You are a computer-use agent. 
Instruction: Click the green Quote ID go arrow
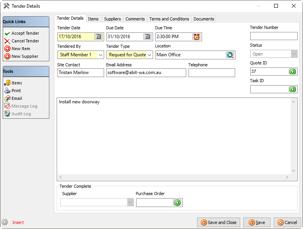pyautogui.click(x=293, y=72)
